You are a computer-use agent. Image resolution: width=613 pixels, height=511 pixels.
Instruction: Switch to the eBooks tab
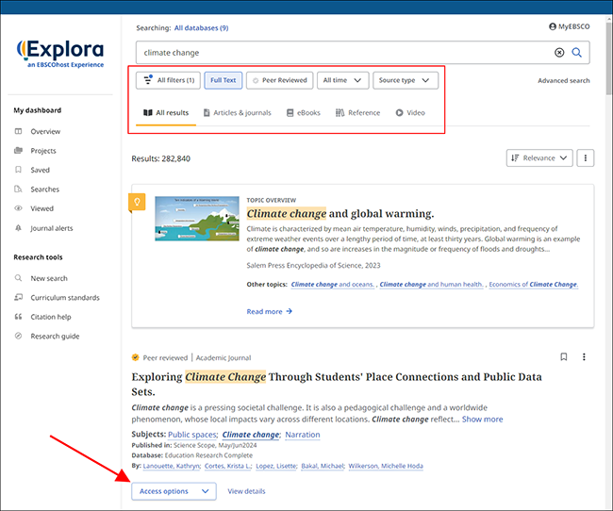(x=304, y=113)
